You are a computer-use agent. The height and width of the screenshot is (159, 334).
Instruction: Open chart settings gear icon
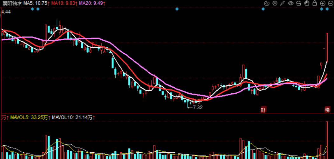pos(275,3)
